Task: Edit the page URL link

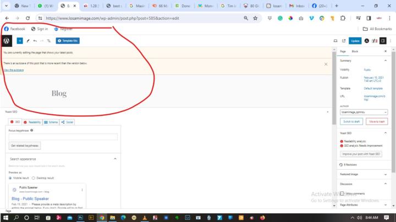Action: coord(375,98)
